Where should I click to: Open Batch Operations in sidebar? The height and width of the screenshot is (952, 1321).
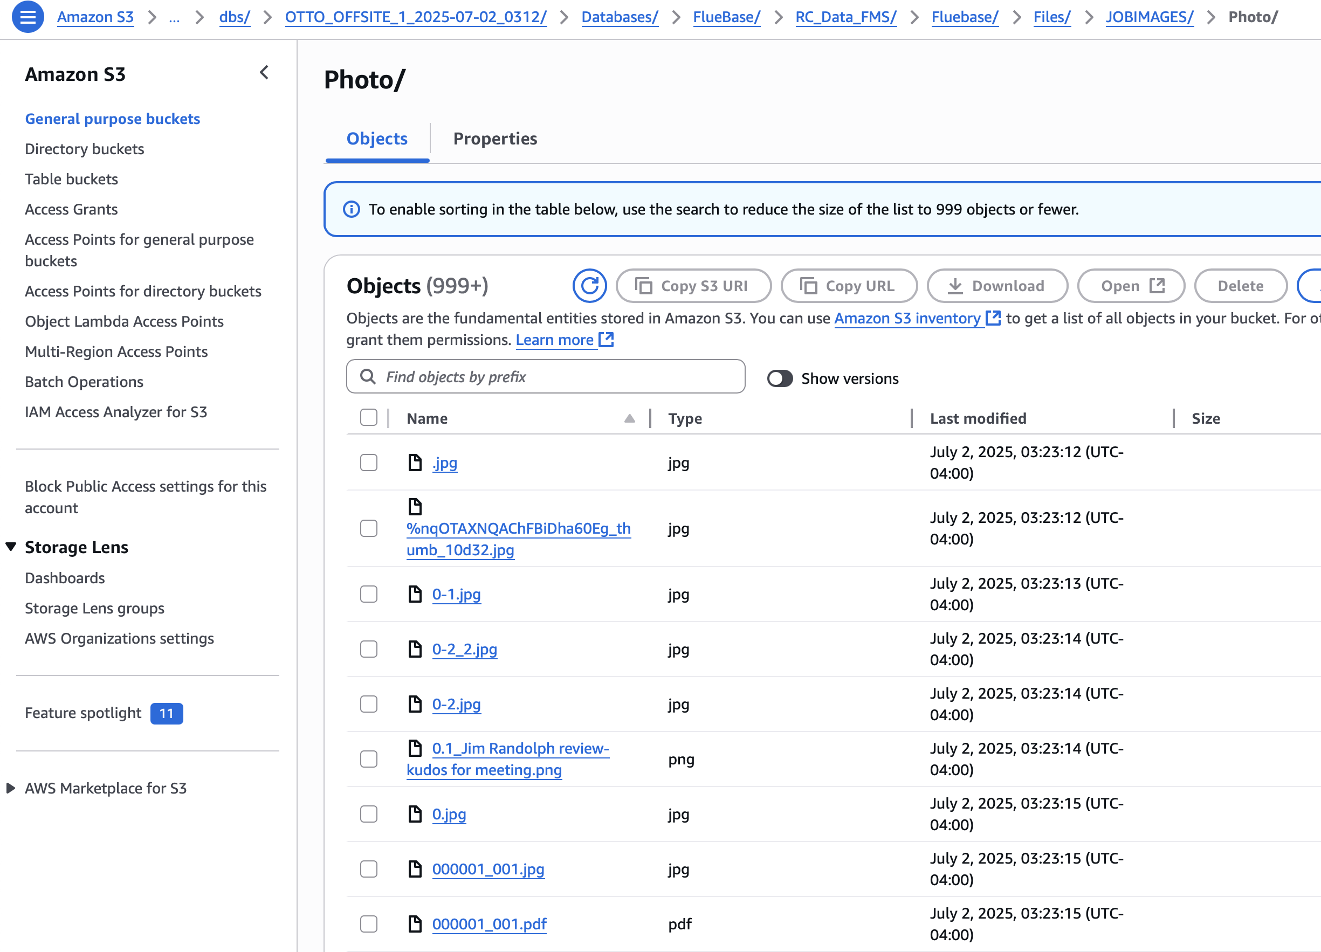(84, 382)
